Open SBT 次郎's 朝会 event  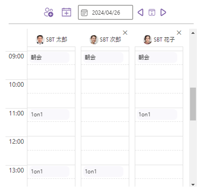pos(103,57)
